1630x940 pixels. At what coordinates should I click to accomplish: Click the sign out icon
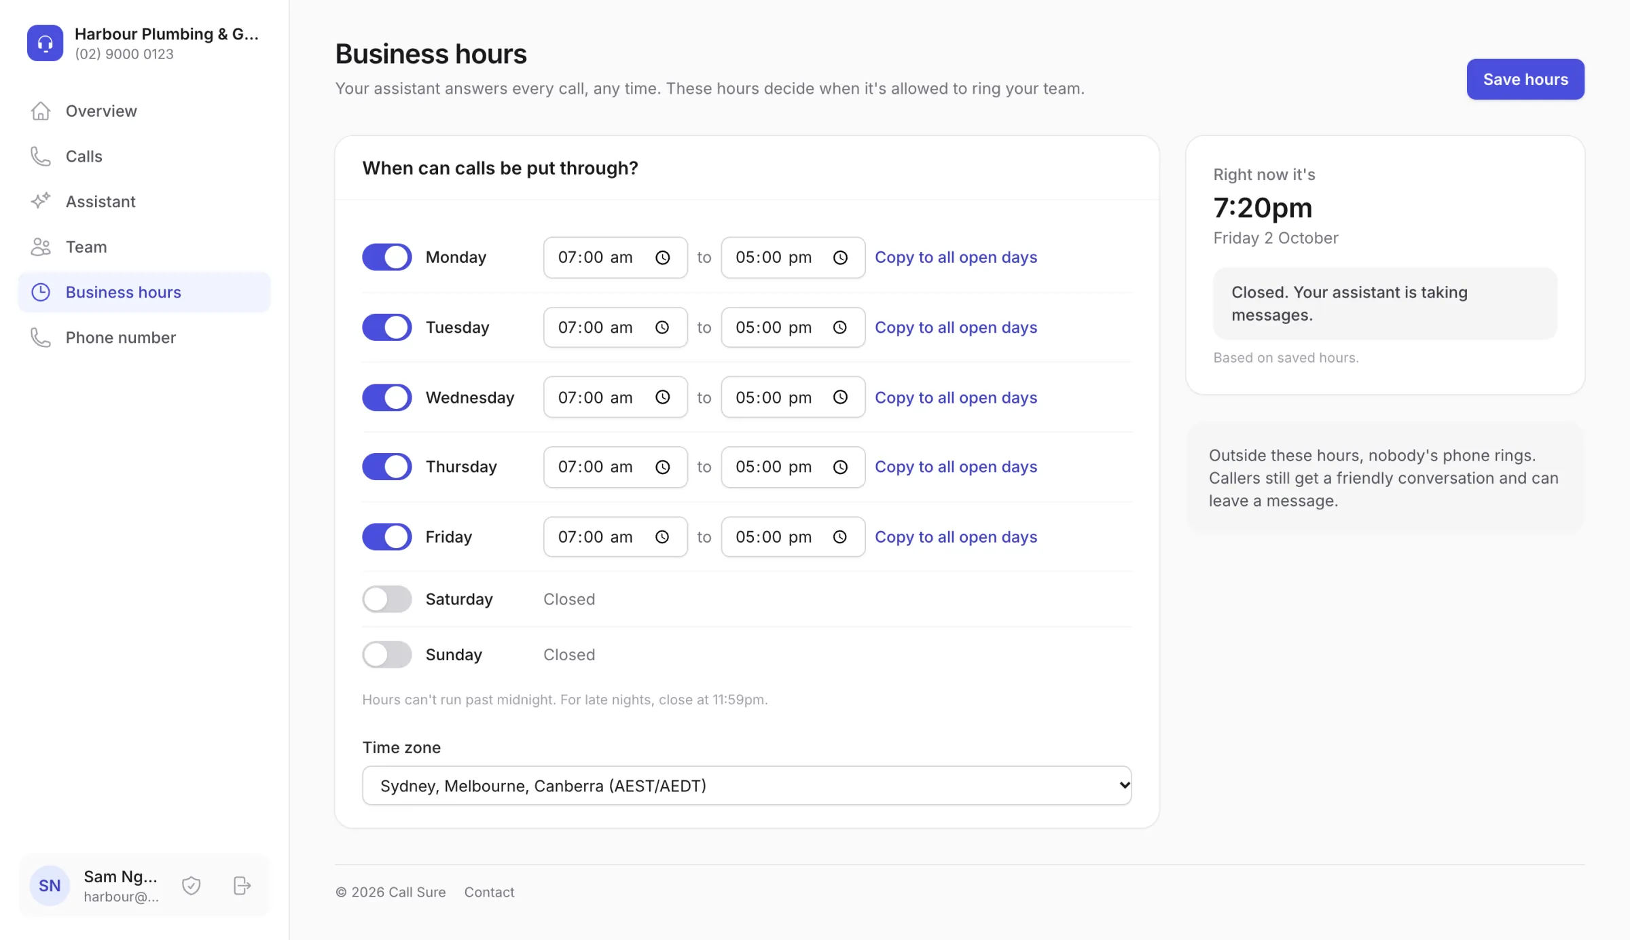coord(242,886)
